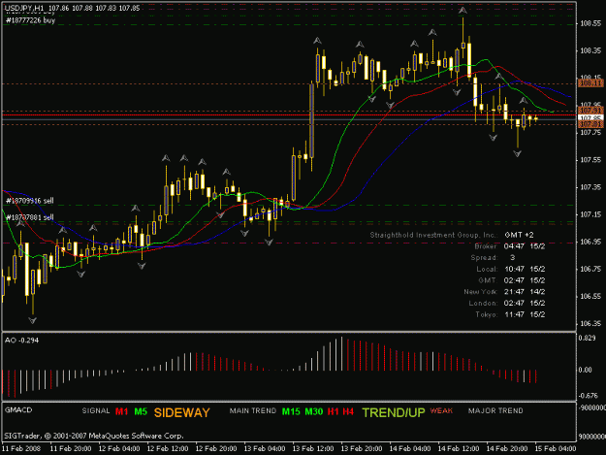Click the orange 107.81 price tag
Viewport: 606px width, 455px height.
(x=590, y=124)
